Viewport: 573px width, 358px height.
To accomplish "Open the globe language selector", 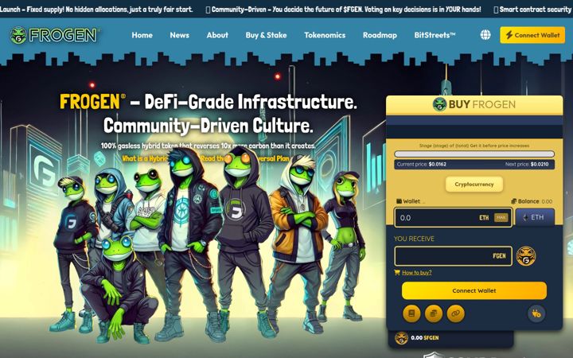I will point(485,35).
